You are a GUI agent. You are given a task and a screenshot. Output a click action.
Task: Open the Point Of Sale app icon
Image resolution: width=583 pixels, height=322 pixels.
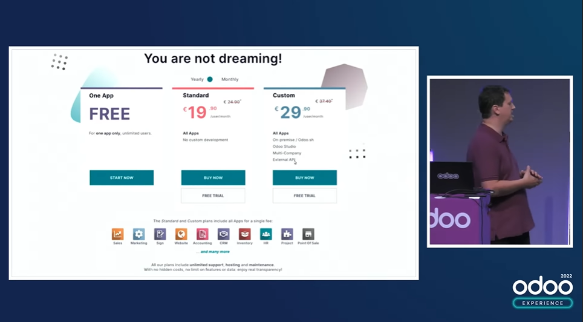click(308, 234)
